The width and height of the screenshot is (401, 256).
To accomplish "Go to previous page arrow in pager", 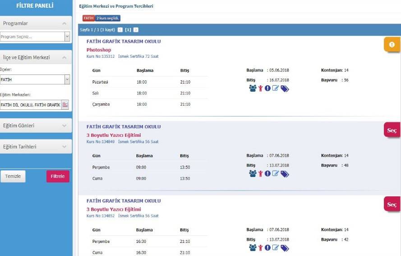I will (x=120, y=30).
